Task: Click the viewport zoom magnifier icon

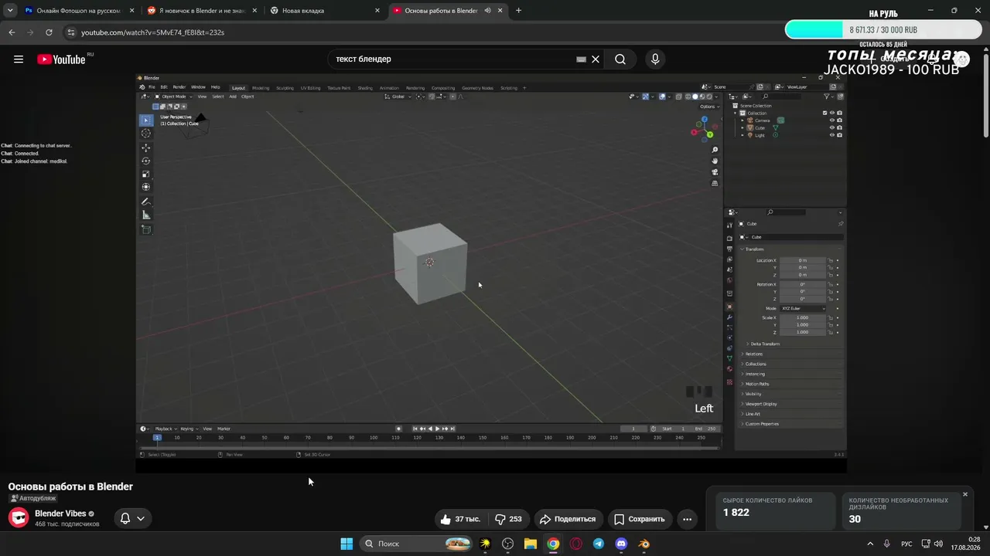Action: tap(715, 150)
